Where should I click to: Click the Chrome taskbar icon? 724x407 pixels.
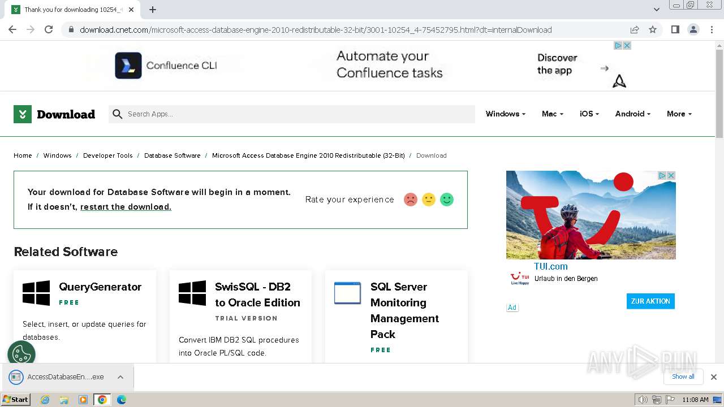[102, 400]
